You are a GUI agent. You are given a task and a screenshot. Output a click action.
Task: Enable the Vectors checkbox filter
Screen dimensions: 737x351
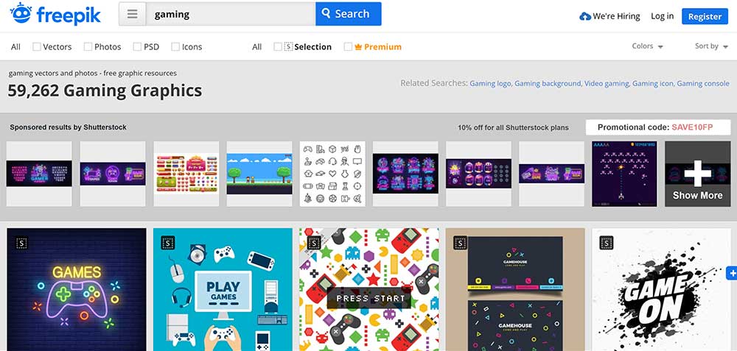coord(37,46)
